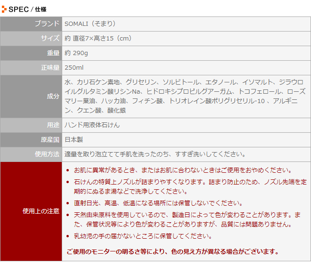The height and width of the screenshot is (266, 311).
Task: Select the 重量 row label
Action: tap(53, 53)
